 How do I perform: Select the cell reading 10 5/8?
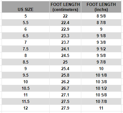(101, 95)
